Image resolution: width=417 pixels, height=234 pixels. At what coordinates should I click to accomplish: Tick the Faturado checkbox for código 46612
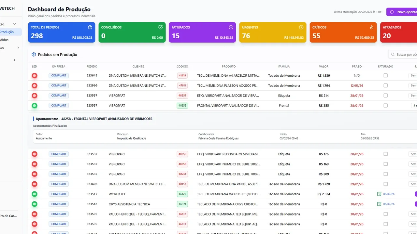point(386,214)
